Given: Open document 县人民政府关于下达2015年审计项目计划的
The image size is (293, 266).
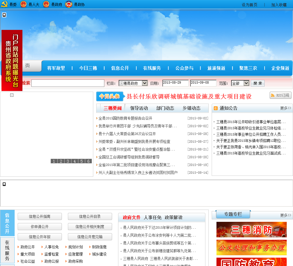Looking at the screenshot, I should pyautogui.click(x=159, y=227).
